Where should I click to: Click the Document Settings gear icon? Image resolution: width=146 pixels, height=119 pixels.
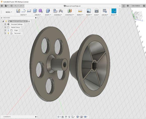click(8, 24)
